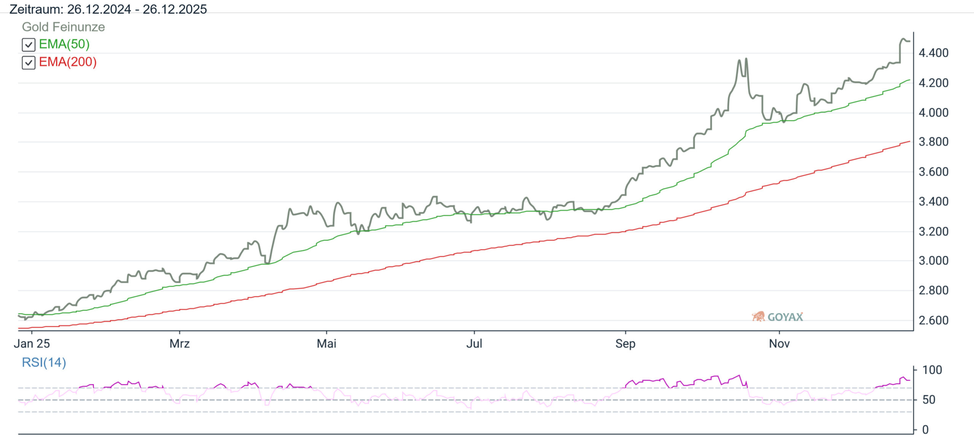Click the GOYAX watermark text
This screenshot has width=974, height=438.
[x=785, y=317]
